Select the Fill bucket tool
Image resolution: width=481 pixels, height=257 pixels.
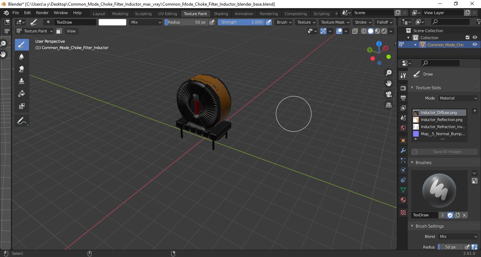coord(22,93)
